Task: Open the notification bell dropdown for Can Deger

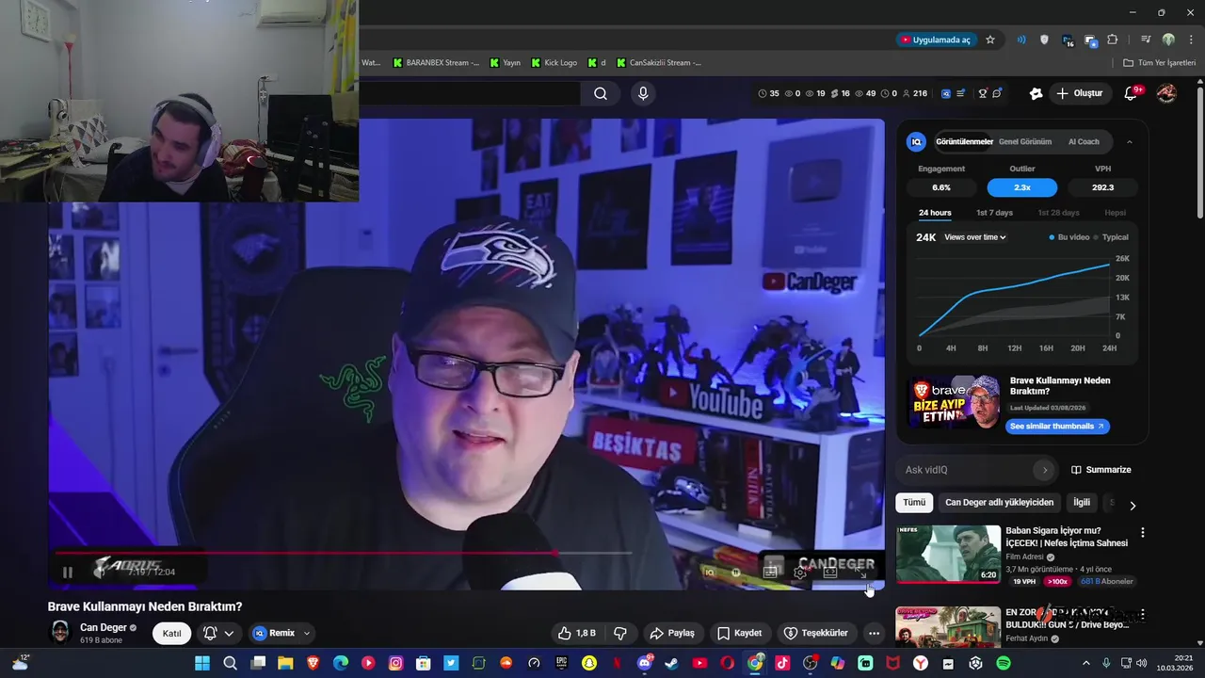Action: click(218, 634)
